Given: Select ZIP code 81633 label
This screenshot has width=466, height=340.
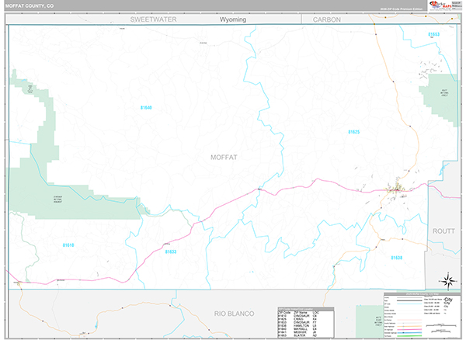Looking at the screenshot, I should click(170, 252).
